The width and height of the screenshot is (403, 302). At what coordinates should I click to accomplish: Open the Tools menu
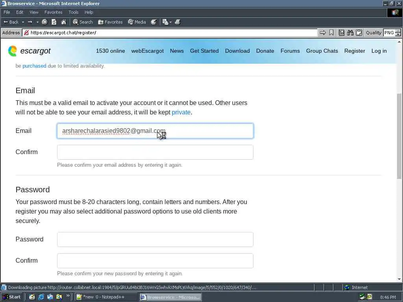[x=73, y=12]
